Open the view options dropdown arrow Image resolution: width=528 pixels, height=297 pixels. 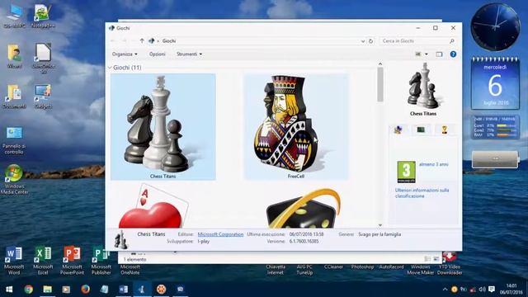427,54
